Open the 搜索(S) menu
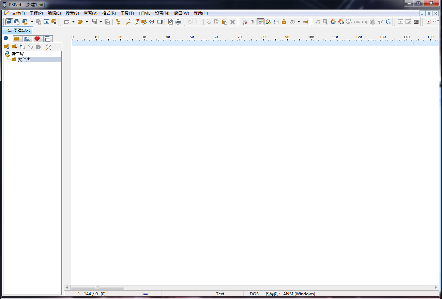The height and width of the screenshot is (299, 442). point(72,13)
